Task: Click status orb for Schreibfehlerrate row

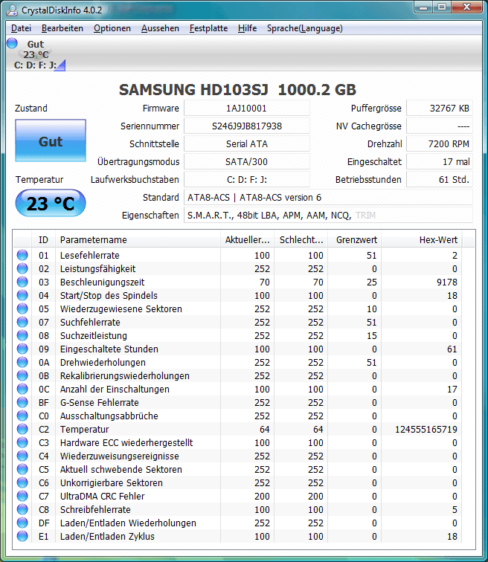Action: pyautogui.click(x=22, y=509)
